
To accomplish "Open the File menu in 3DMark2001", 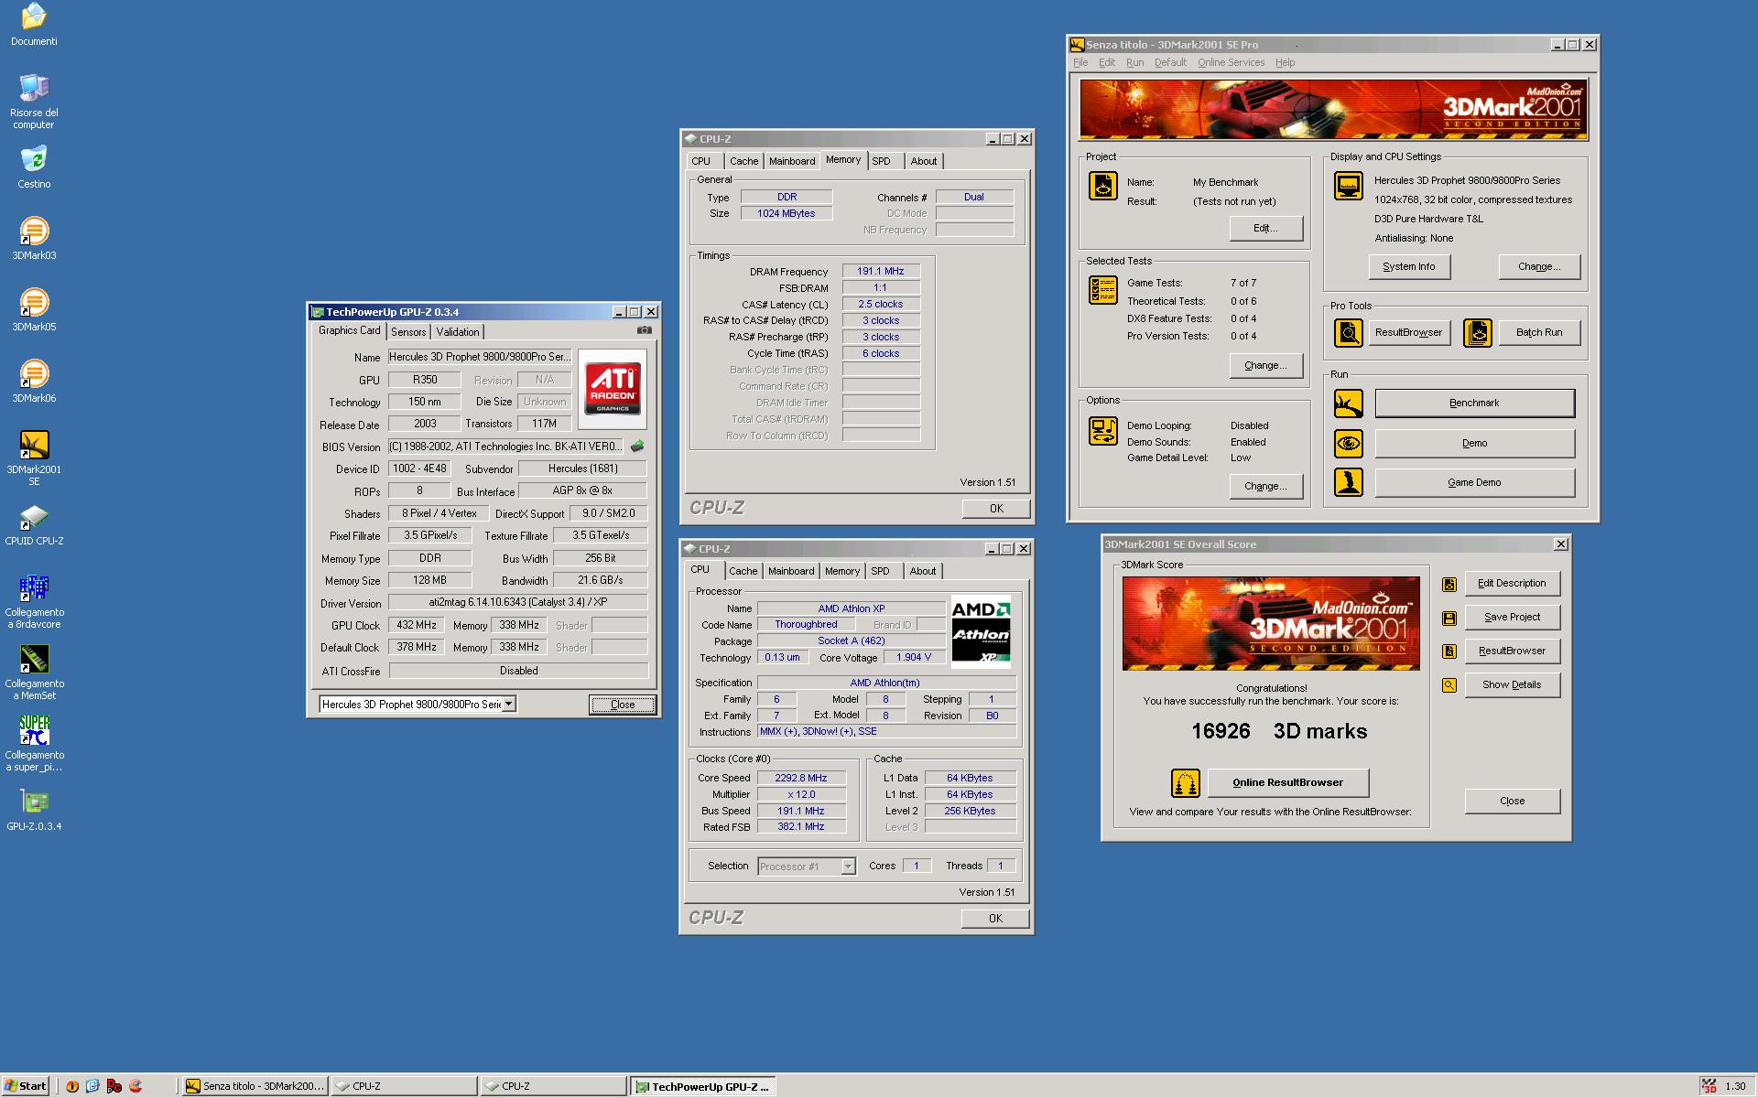I will point(1080,62).
